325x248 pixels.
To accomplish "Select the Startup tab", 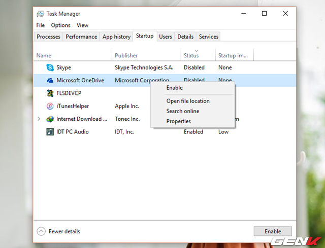I will tap(145, 36).
